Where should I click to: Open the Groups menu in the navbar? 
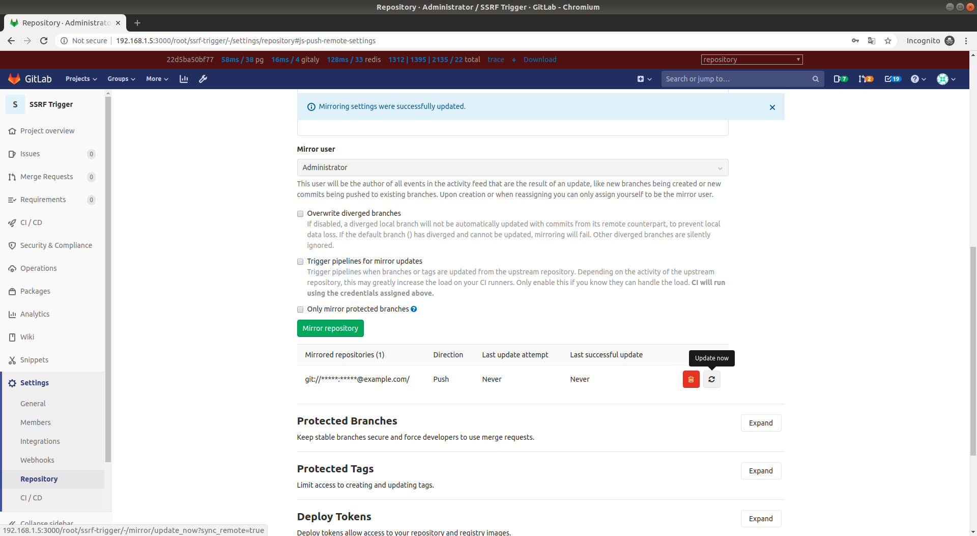(x=121, y=79)
